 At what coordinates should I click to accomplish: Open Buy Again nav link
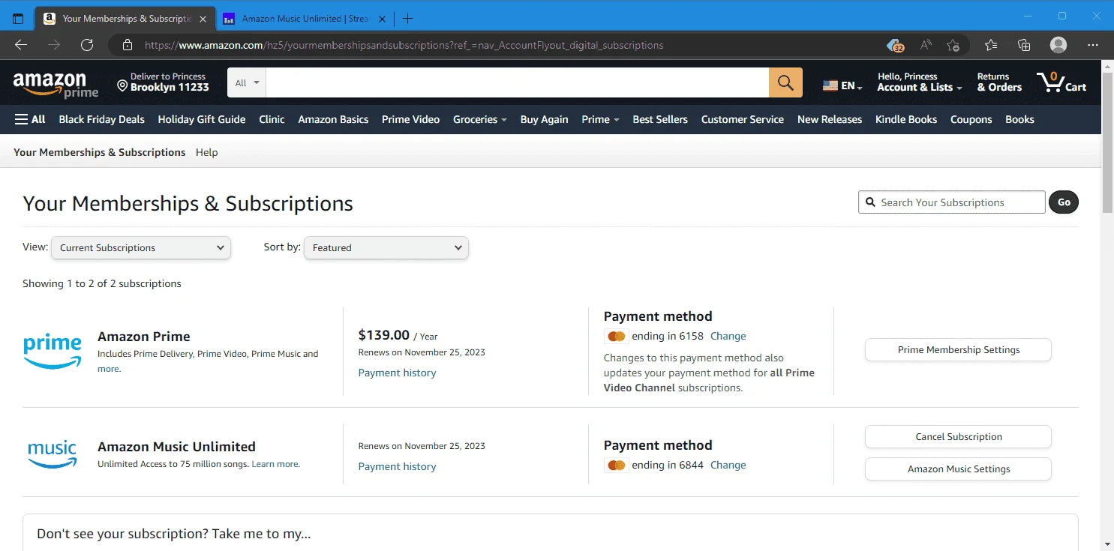pos(544,119)
